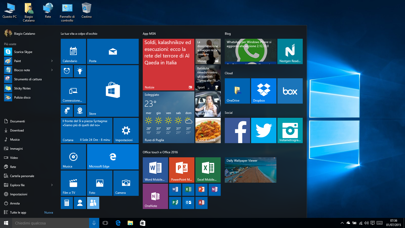Launch Word Mobile tile
The width and height of the screenshot is (405, 228).
(x=155, y=170)
